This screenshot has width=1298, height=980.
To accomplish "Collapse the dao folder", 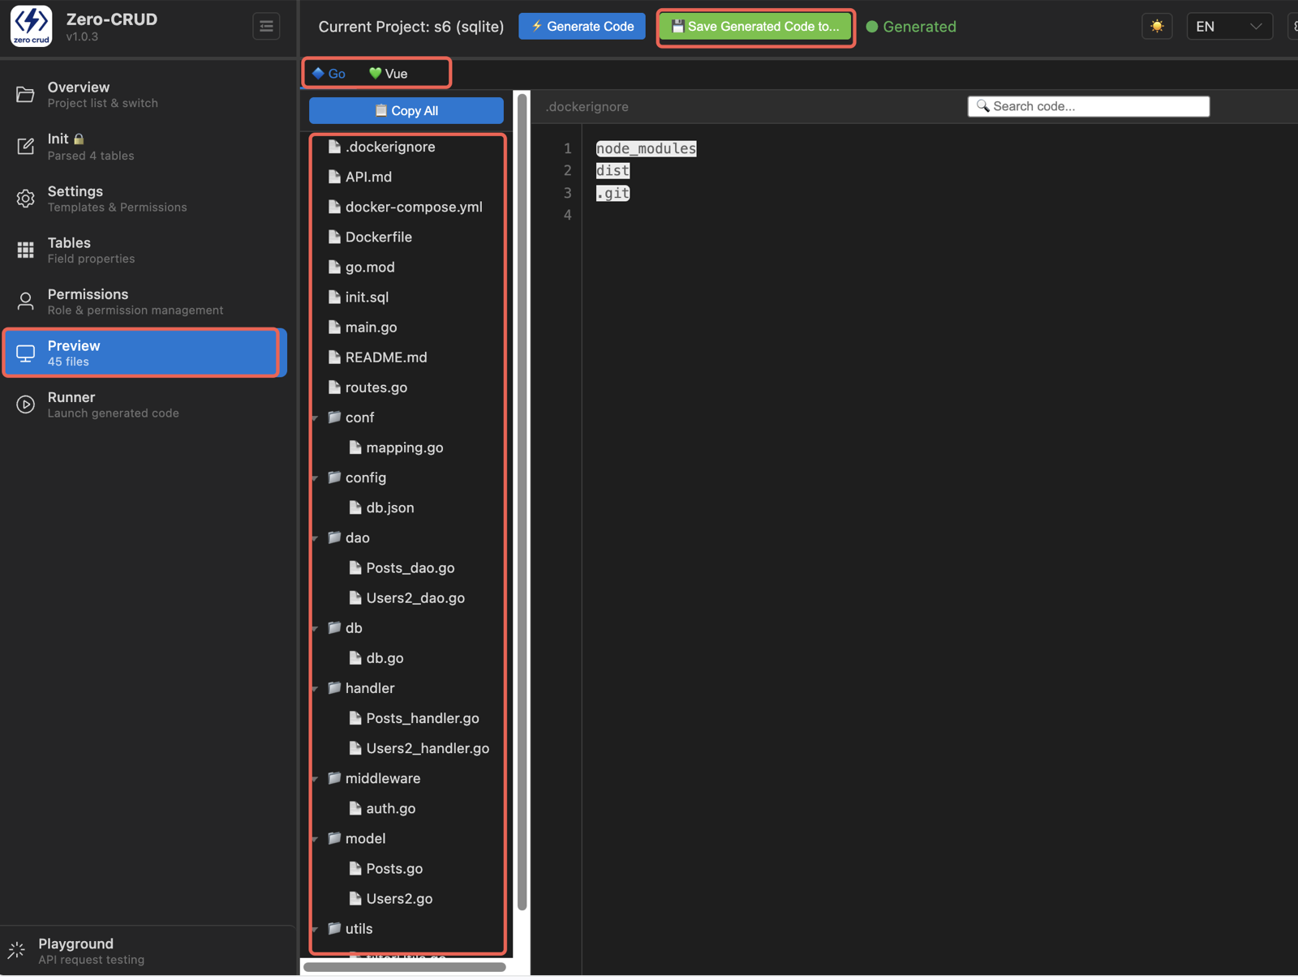I will point(316,538).
